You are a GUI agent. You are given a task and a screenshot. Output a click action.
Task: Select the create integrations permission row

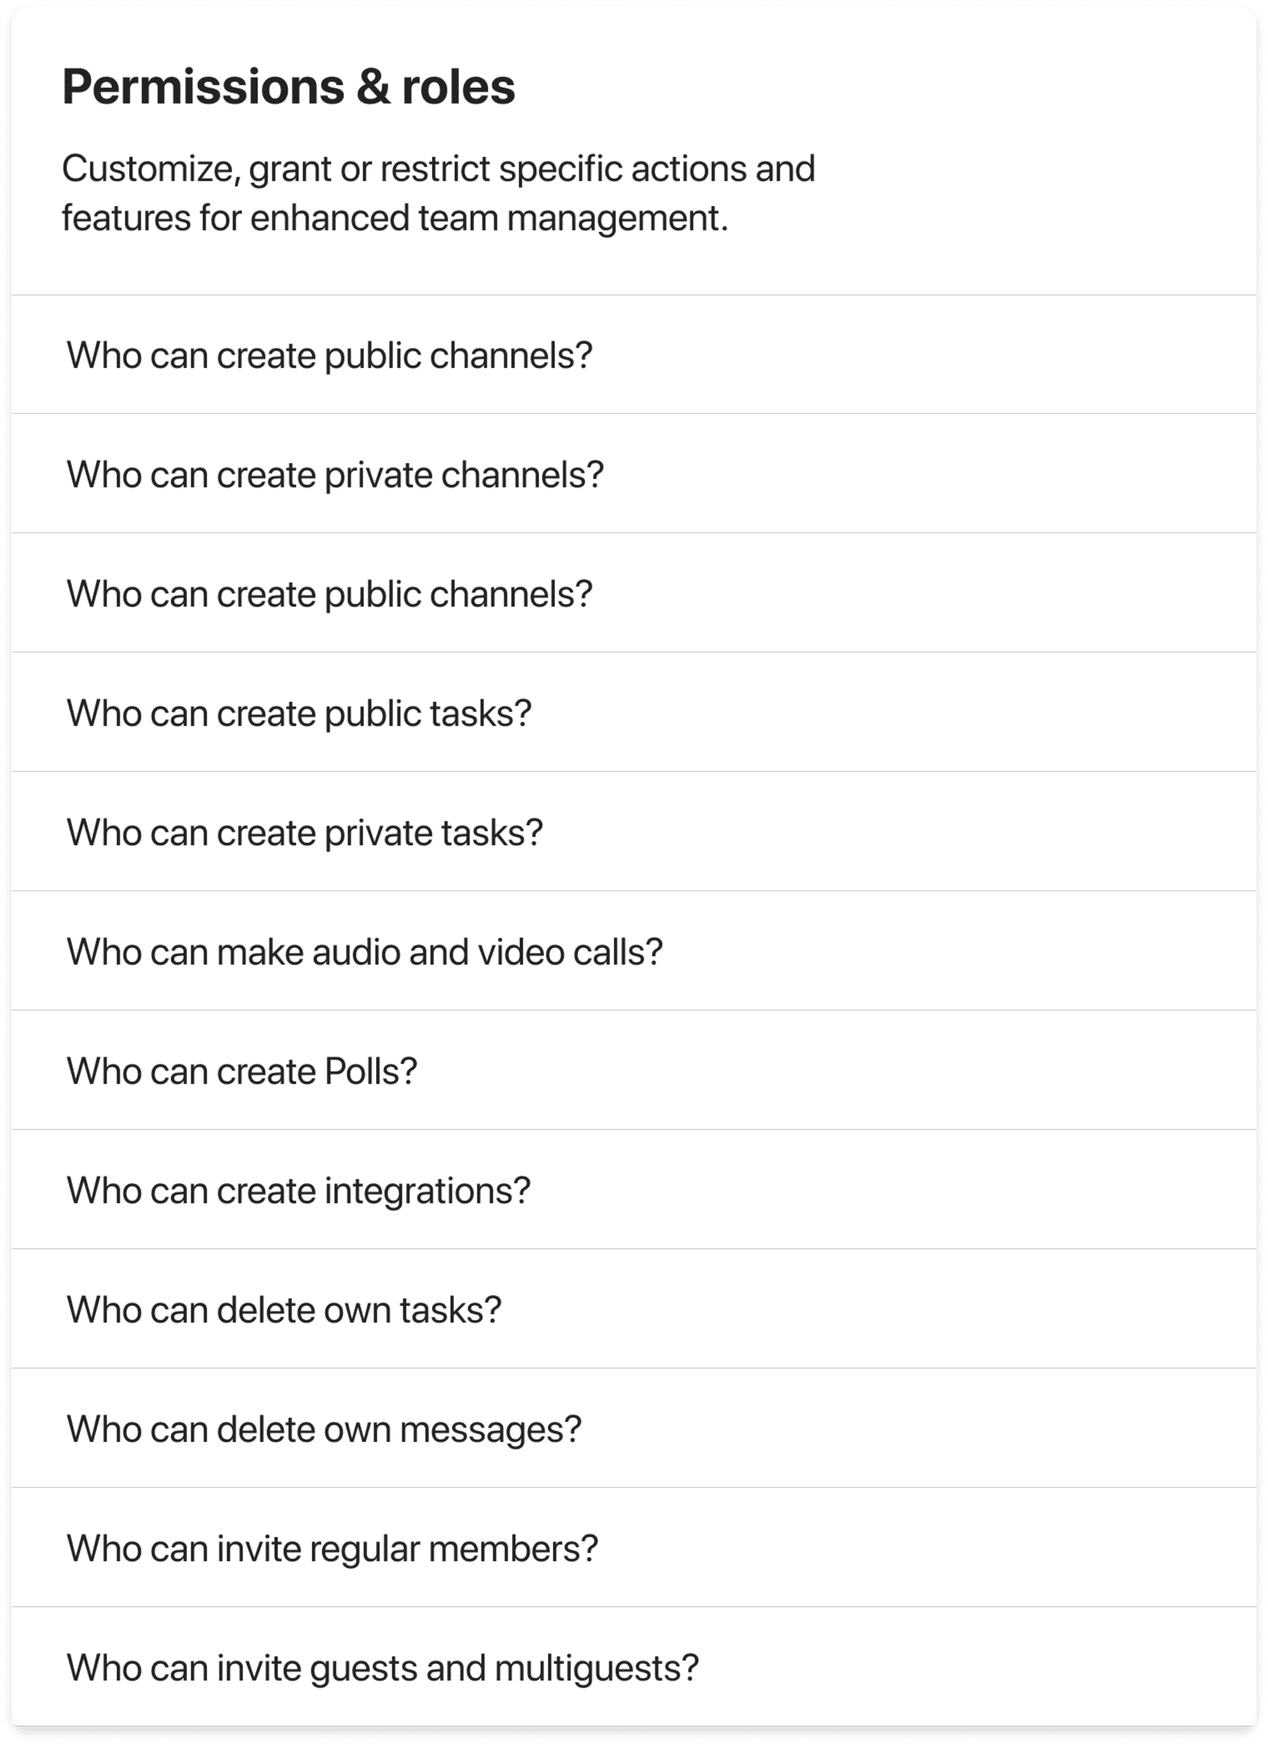(x=298, y=1189)
